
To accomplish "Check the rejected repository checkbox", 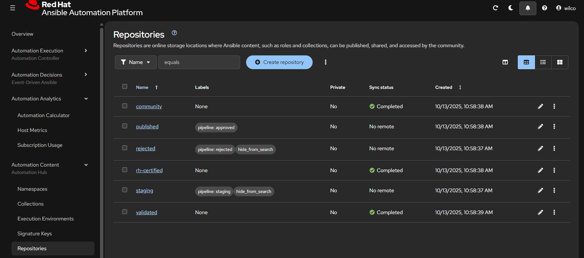I will [x=125, y=148].
